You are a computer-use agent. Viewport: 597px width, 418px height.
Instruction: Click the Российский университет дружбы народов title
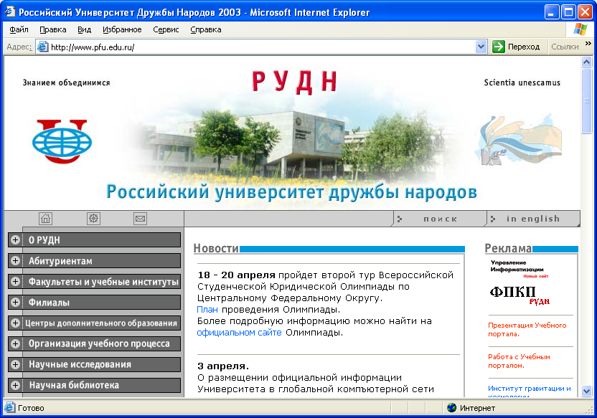click(291, 191)
